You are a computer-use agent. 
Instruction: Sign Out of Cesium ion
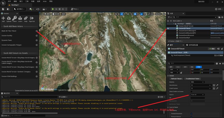32,19
